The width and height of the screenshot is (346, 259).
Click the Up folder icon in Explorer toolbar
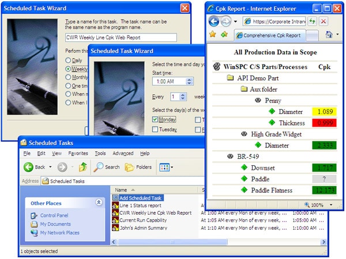pyautogui.click(x=83, y=167)
